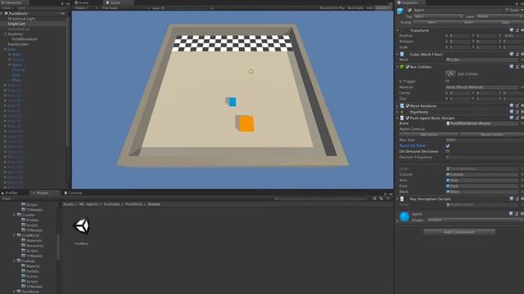
Task: Select SingleCam in the Hierarchy
Action: pos(16,24)
